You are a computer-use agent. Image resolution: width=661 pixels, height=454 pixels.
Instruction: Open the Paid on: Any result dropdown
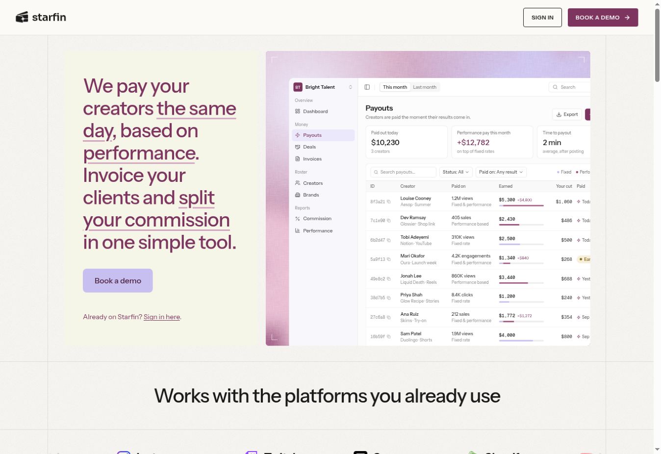(501, 172)
